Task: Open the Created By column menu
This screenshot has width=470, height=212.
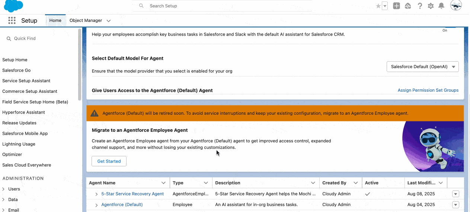Action: tap(355, 183)
